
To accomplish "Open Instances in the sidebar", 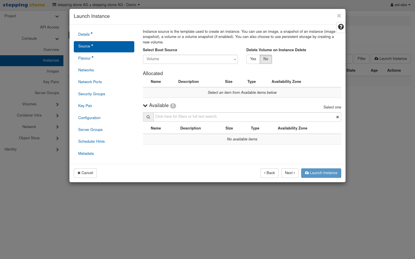I will [x=32, y=61].
